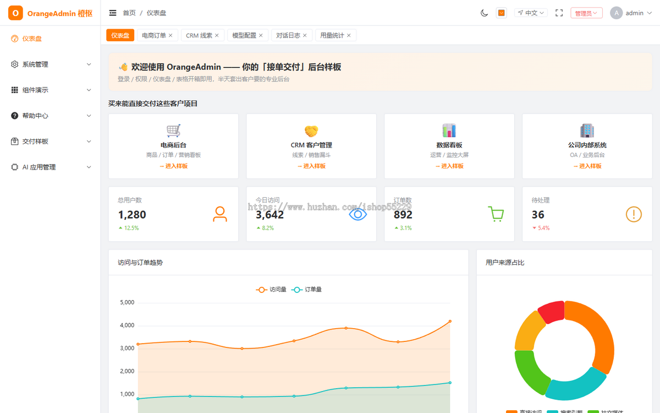The width and height of the screenshot is (660, 413).
Task: Click the 1,280 total users value
Action: (x=132, y=215)
